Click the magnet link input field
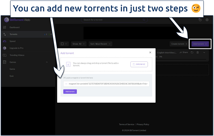The image size is (214, 136). (x=106, y=84)
